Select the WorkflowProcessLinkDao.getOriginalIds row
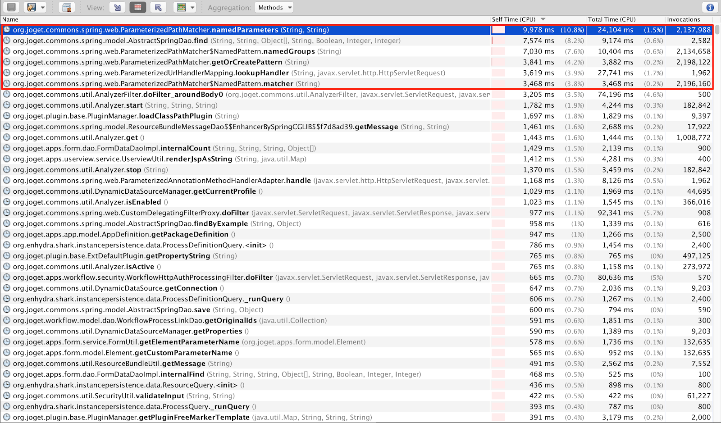 [x=357, y=321]
